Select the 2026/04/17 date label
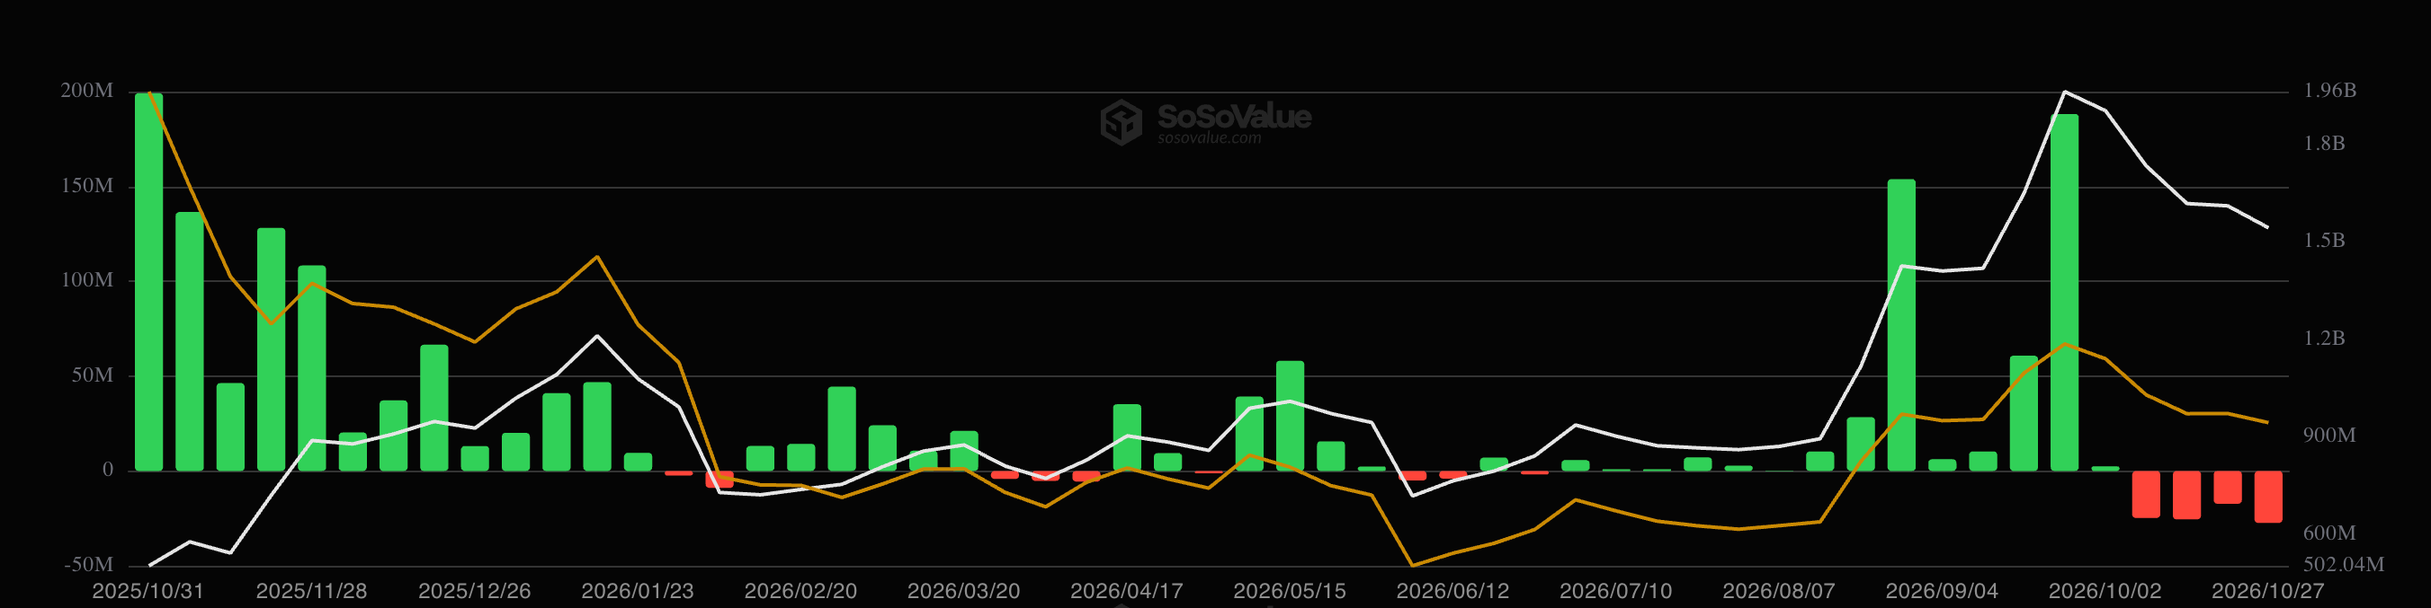Image resolution: width=2431 pixels, height=608 pixels. [x=1127, y=591]
